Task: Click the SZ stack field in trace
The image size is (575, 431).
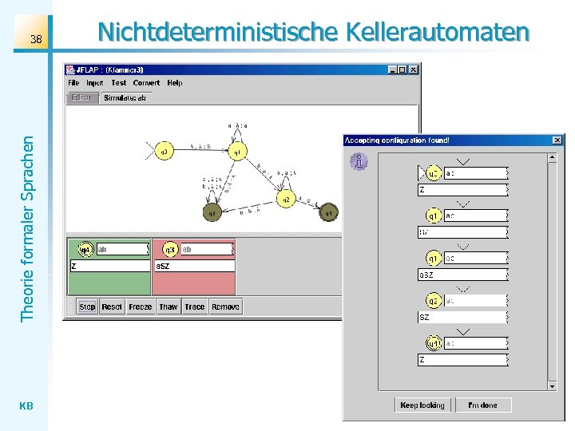Action: click(x=463, y=317)
